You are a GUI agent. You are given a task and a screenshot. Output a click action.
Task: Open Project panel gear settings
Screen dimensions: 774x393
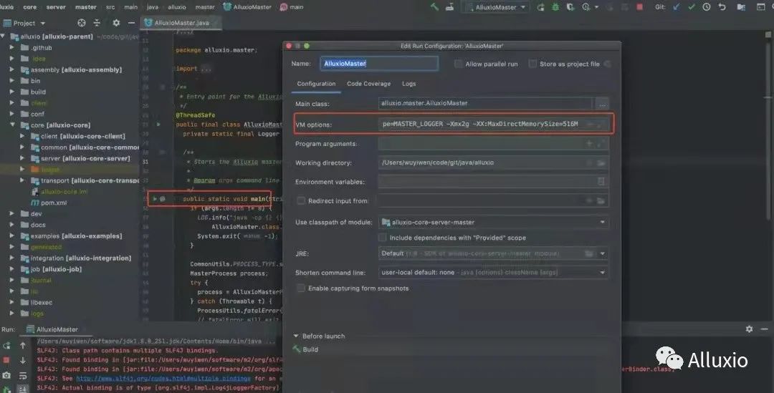point(116,23)
